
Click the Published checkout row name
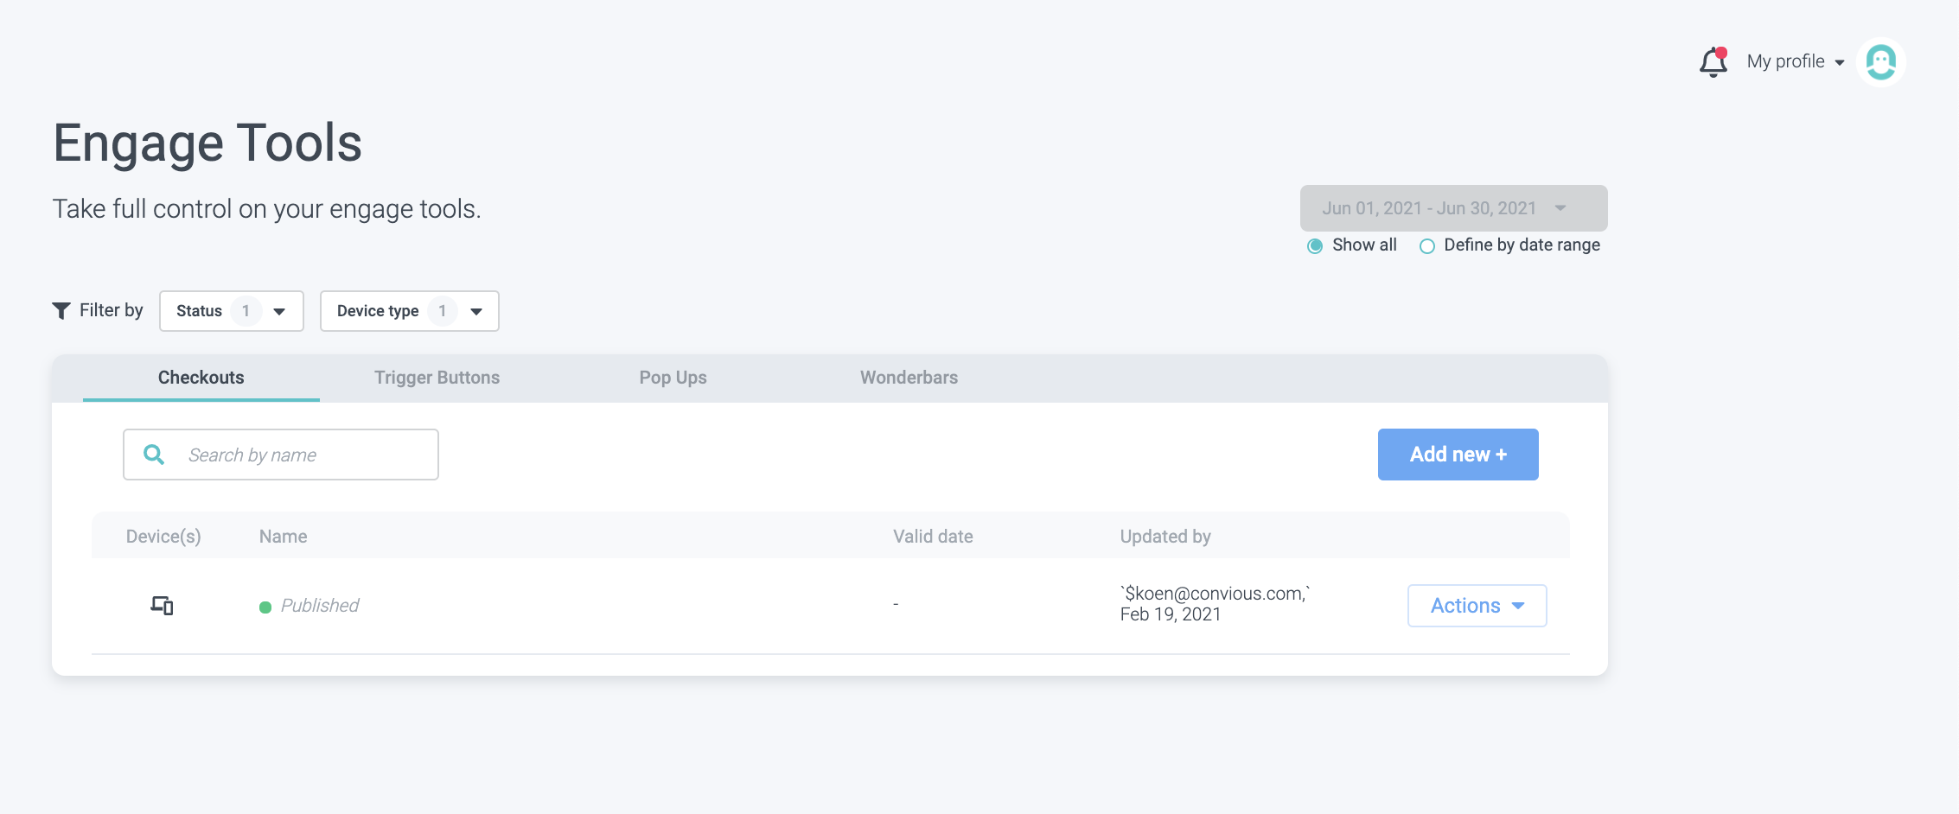320,606
